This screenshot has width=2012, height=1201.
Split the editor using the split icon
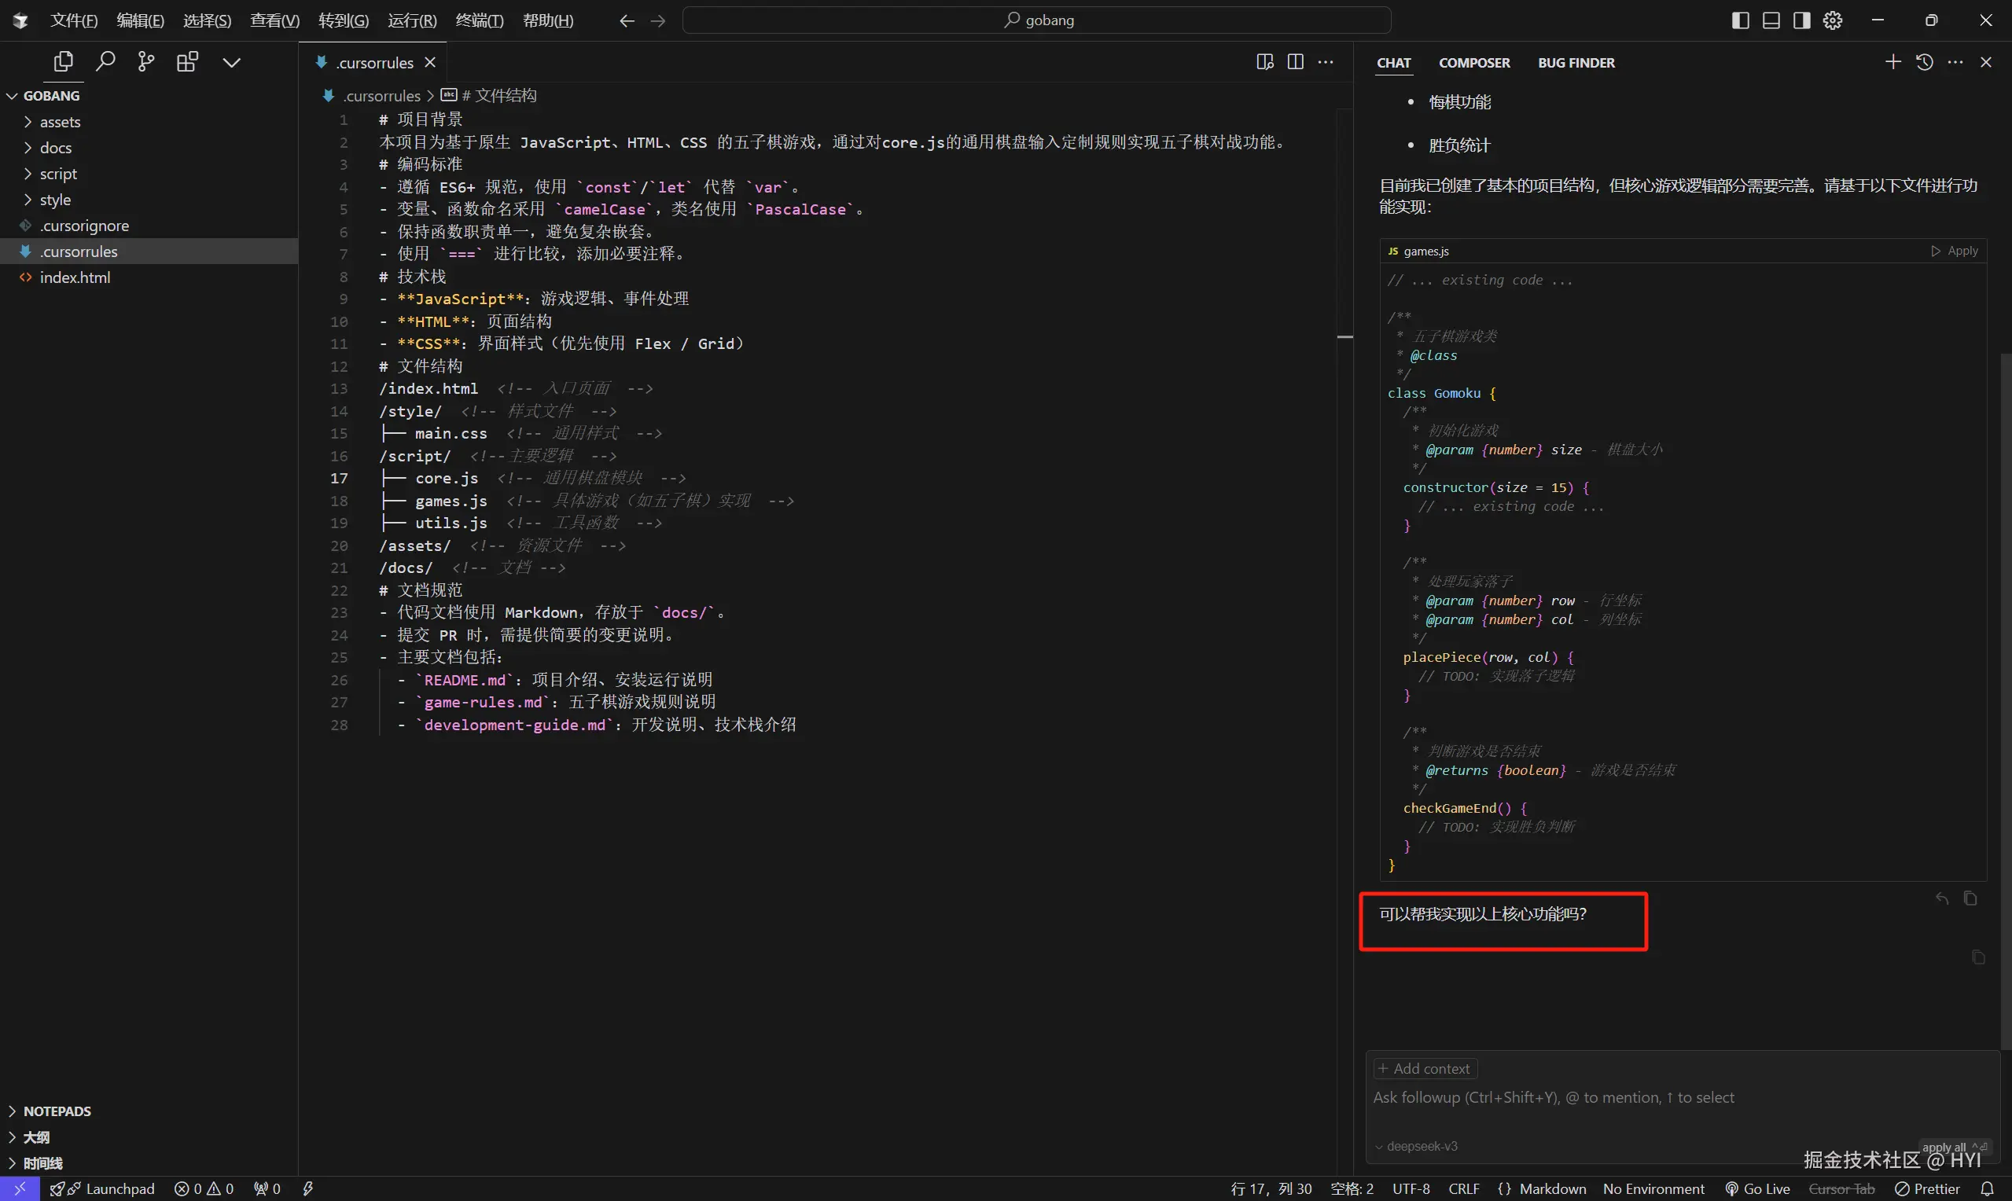[x=1295, y=61]
